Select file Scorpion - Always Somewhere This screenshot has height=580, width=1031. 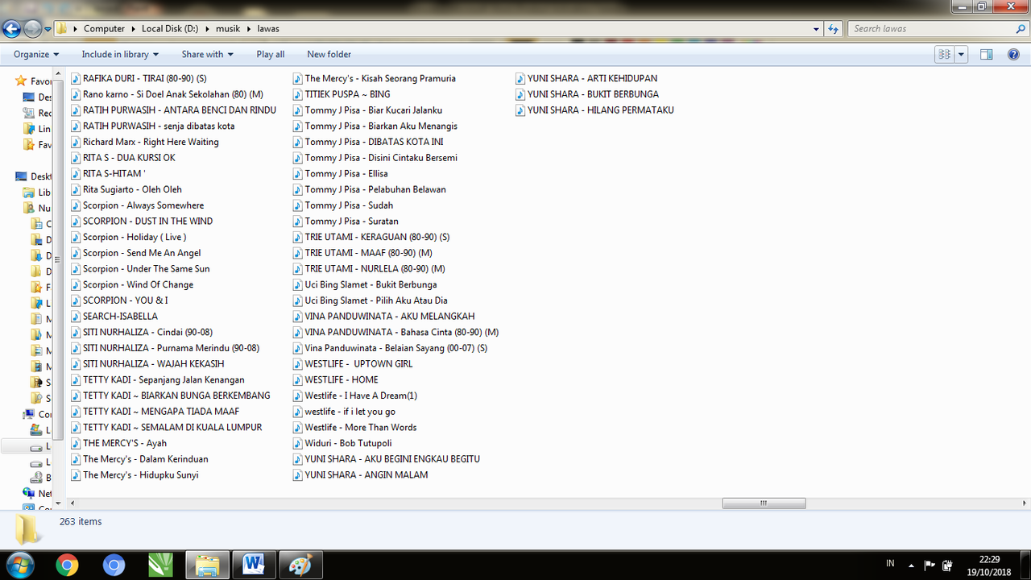tap(143, 205)
